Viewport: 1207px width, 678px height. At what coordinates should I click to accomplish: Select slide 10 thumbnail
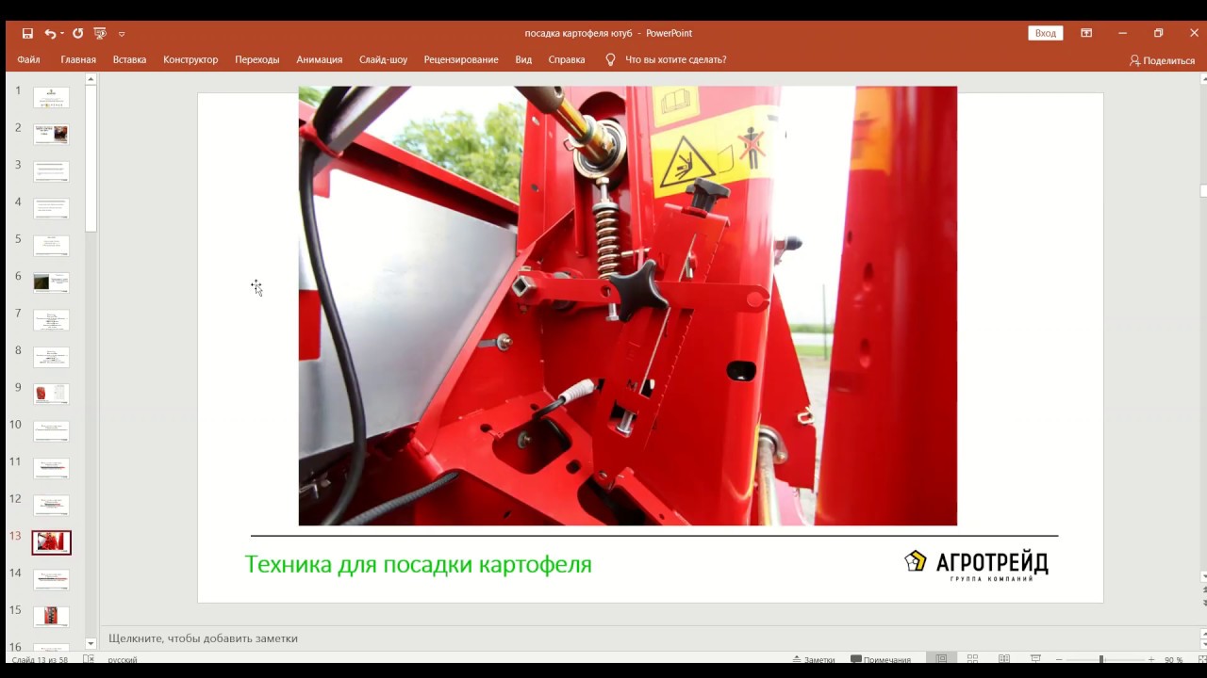(51, 430)
